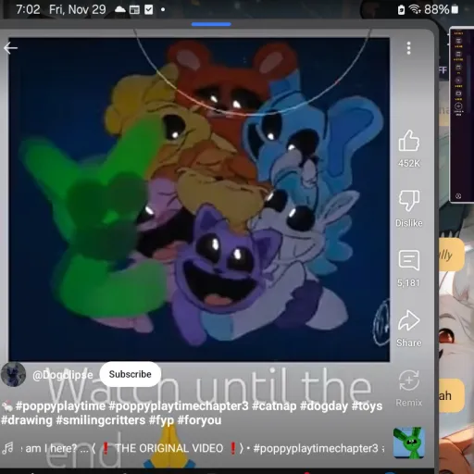The width and height of the screenshot is (474, 474).
Task: Like the Short with thumbs up
Action: pos(408,141)
